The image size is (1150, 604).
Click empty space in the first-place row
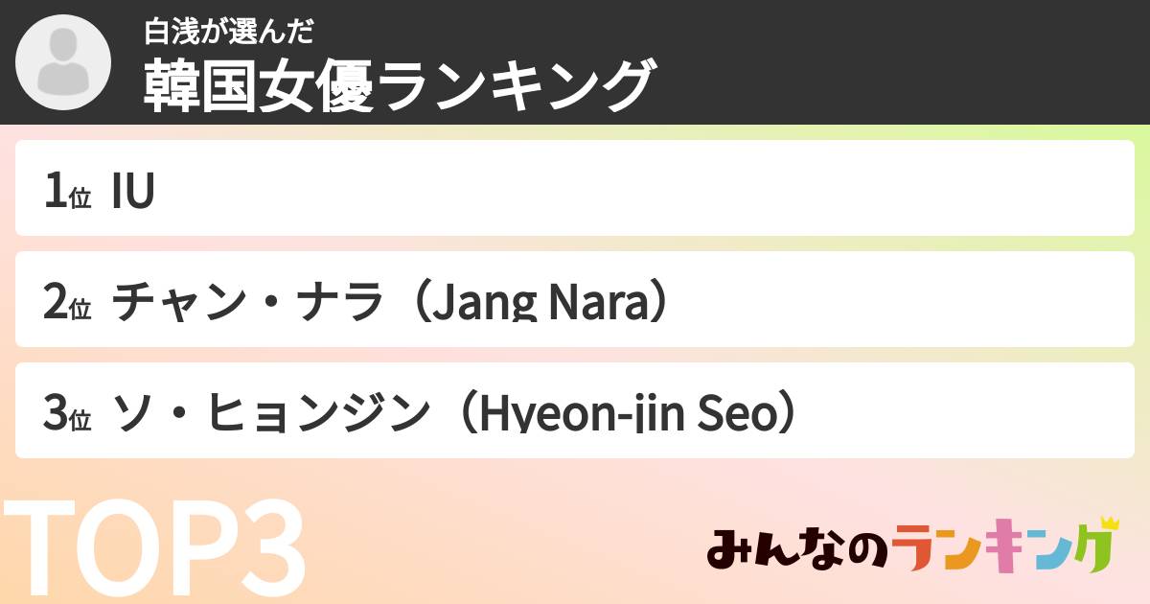[671, 189]
